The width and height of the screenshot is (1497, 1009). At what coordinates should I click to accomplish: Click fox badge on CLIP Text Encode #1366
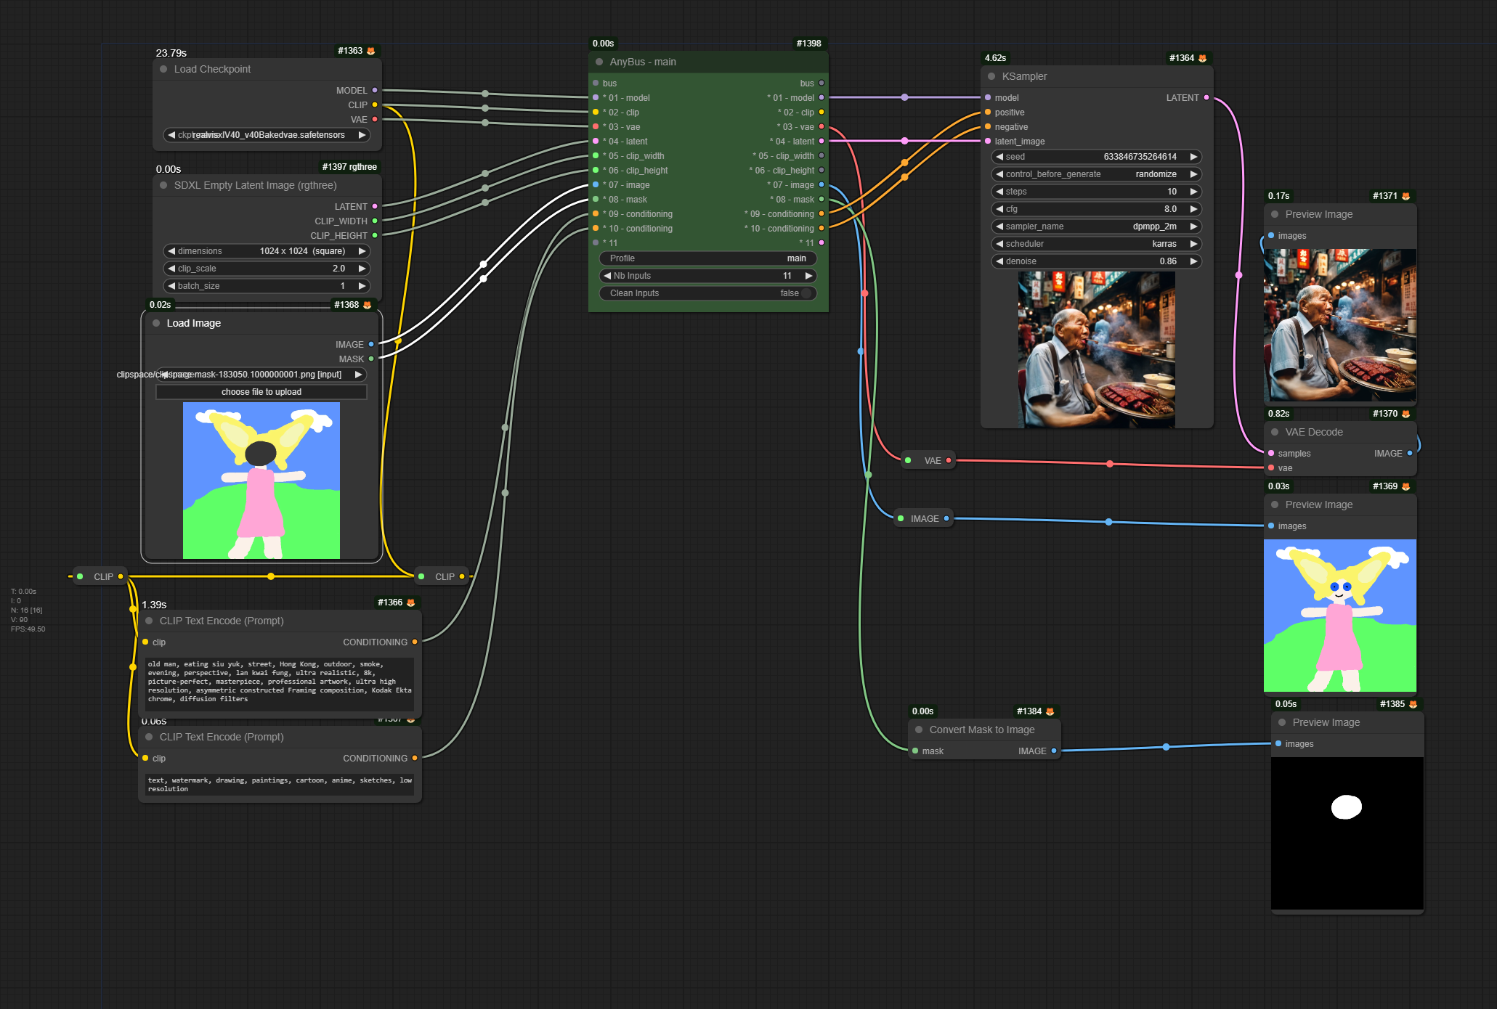[411, 602]
